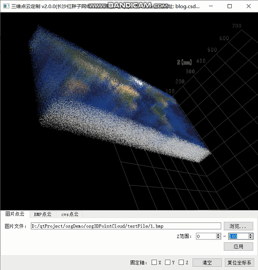Focus the Z范围 minimum value field
258x270 pixels.
[206, 236]
